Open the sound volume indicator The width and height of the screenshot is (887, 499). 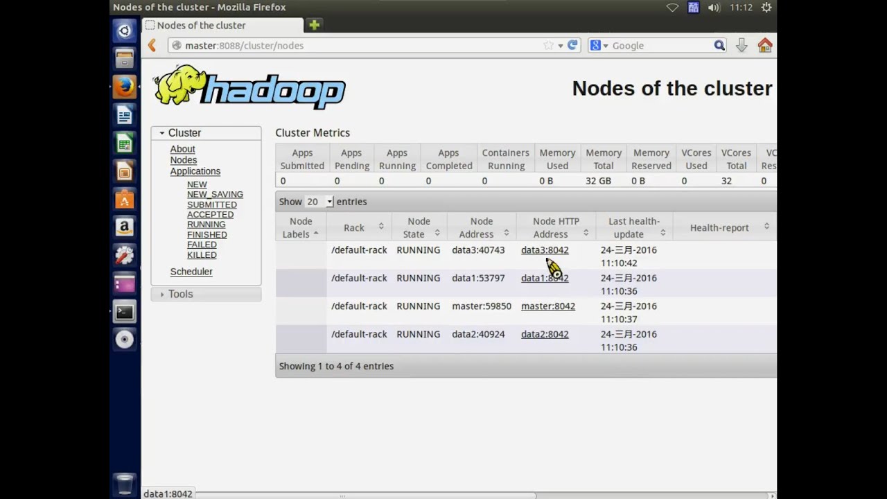click(x=714, y=8)
